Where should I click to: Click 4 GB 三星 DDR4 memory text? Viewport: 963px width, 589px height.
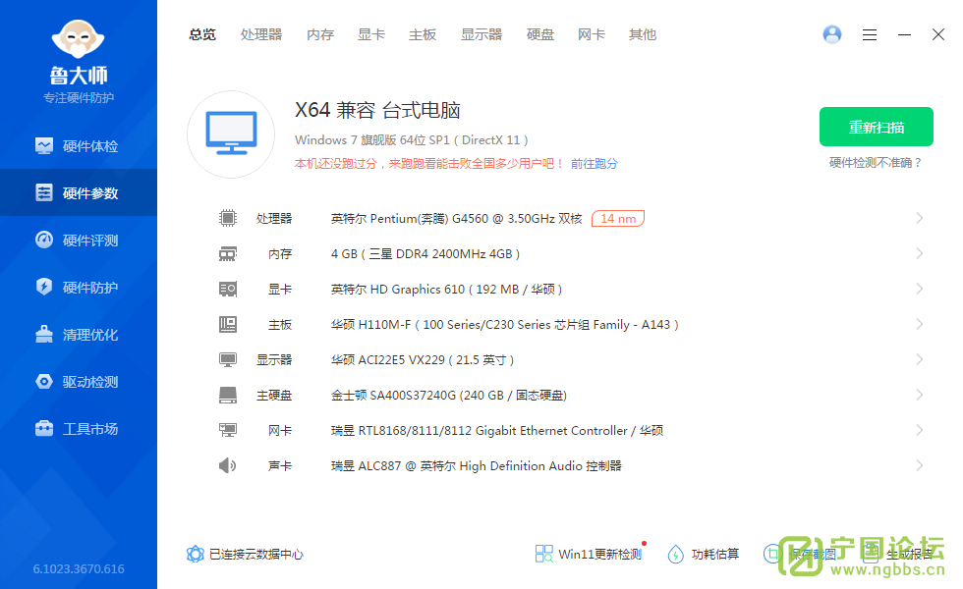[425, 254]
